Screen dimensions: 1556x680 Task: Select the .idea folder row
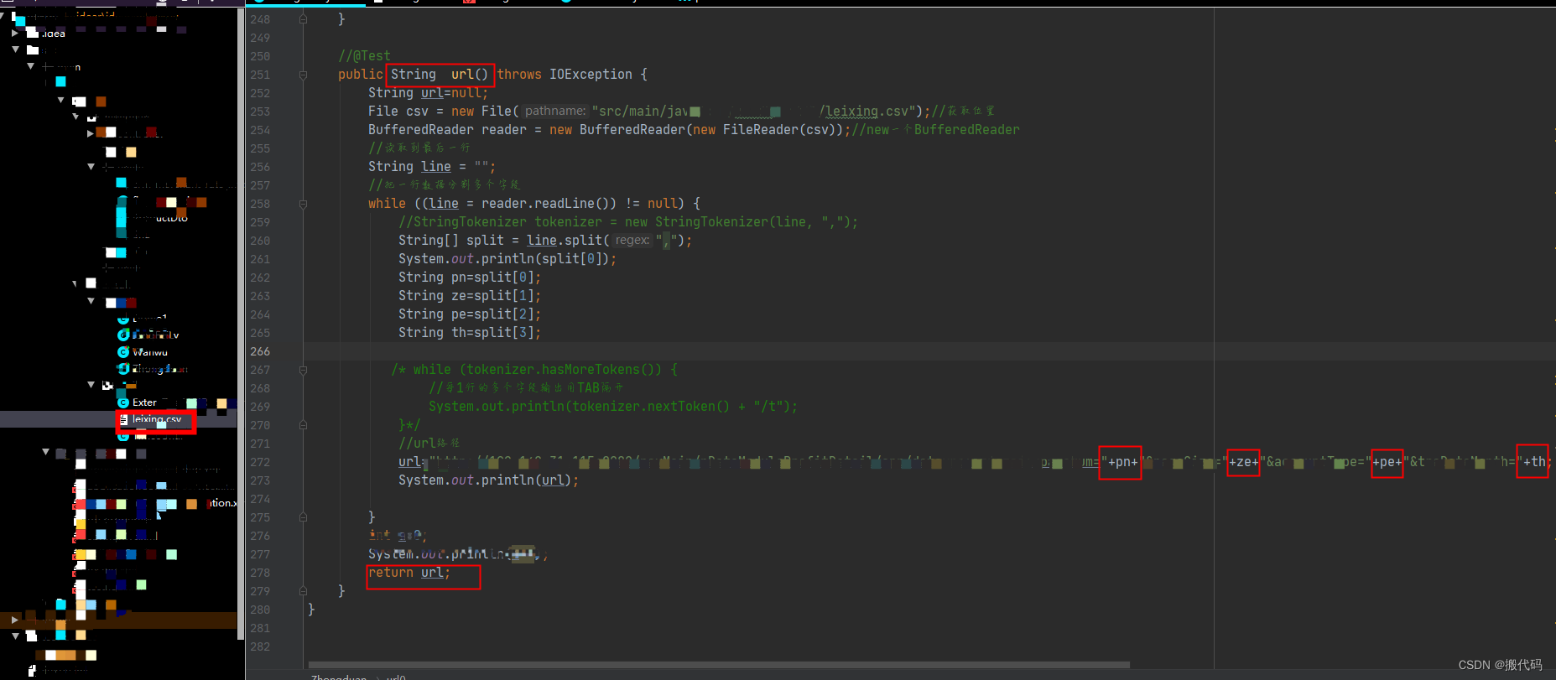point(119,34)
